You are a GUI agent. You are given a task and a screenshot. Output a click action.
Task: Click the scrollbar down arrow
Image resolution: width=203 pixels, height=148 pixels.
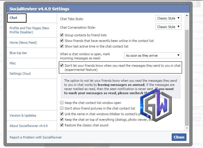pyautogui.click(x=187, y=128)
